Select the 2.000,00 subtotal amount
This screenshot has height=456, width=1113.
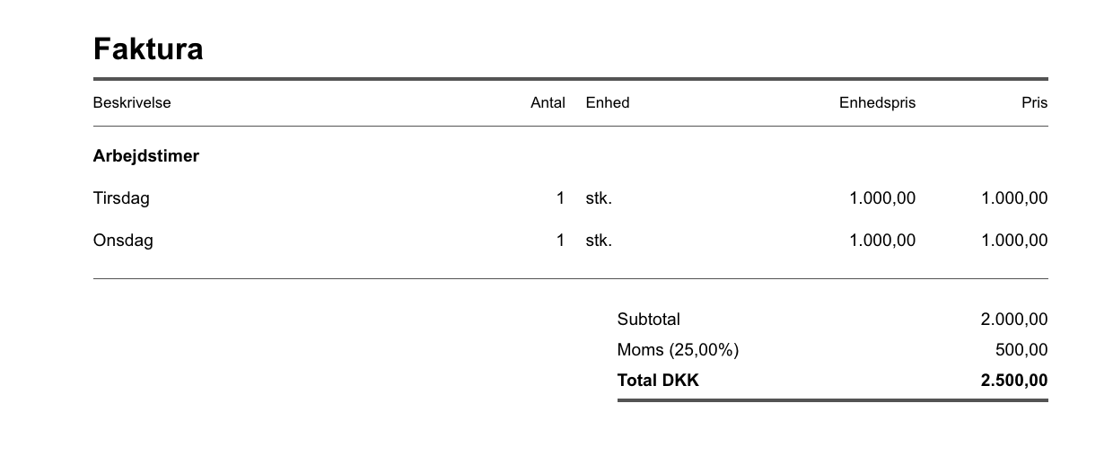(1014, 320)
